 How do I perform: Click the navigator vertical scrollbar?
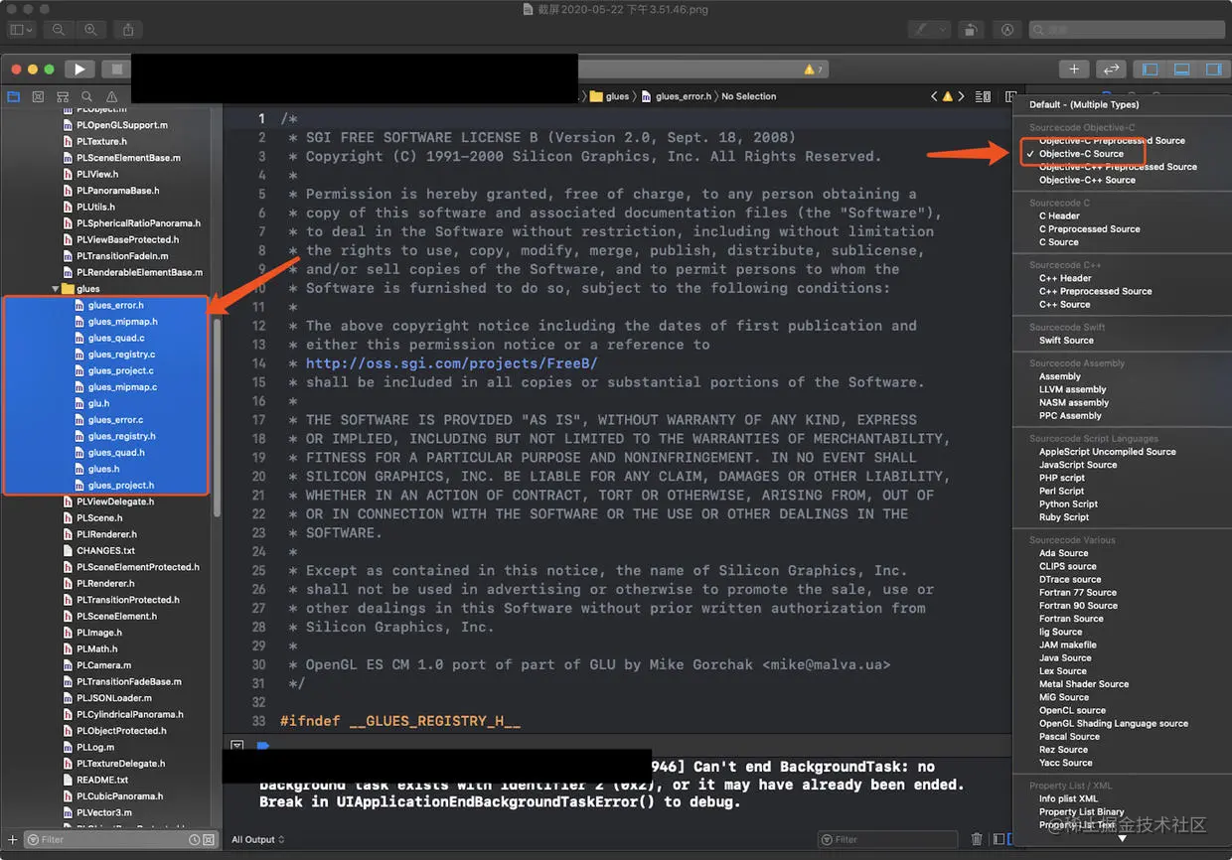(217, 417)
